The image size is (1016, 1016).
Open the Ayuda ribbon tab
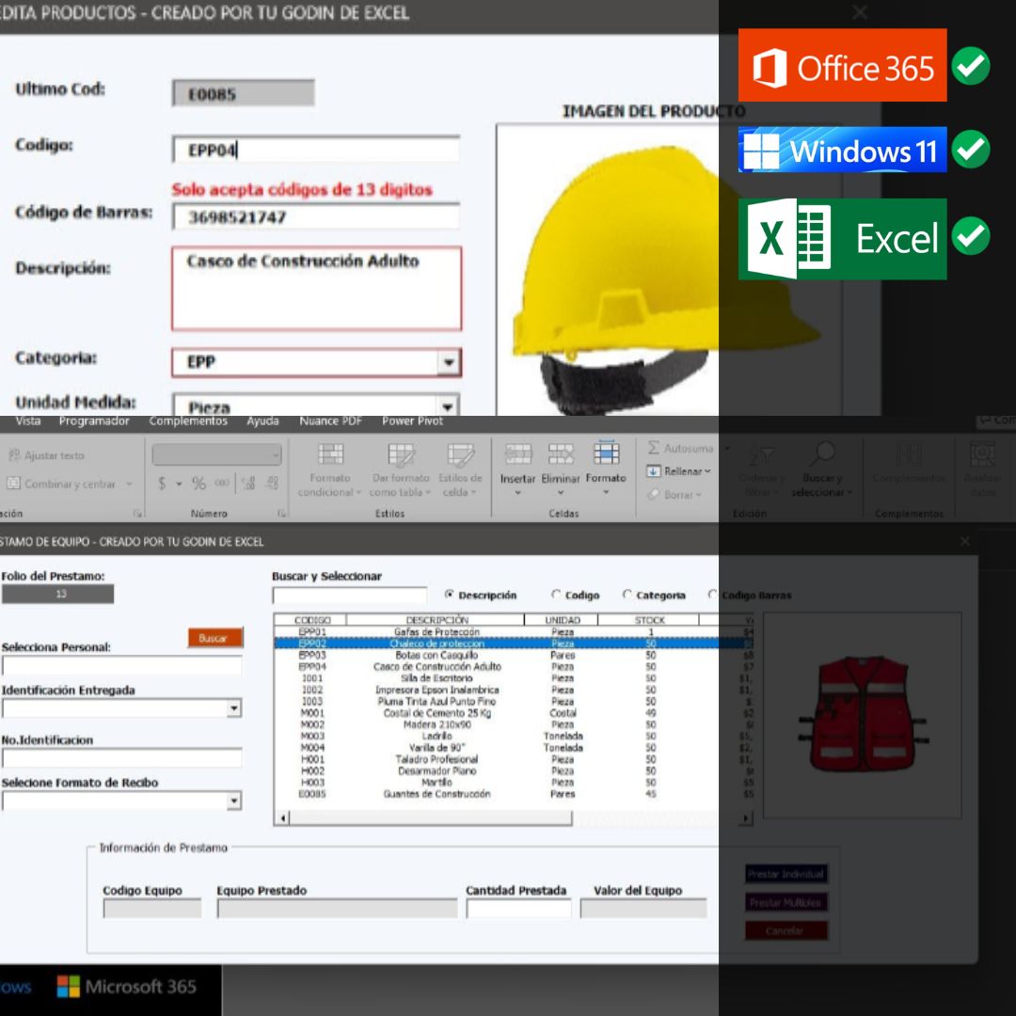pos(262,421)
